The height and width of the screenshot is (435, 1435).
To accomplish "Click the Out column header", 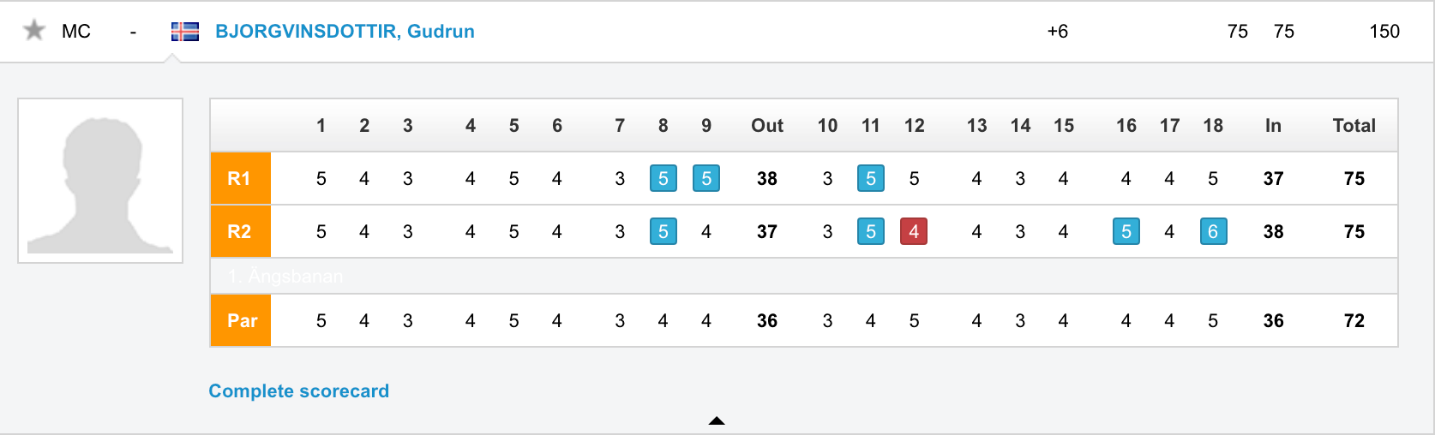I will point(767,126).
